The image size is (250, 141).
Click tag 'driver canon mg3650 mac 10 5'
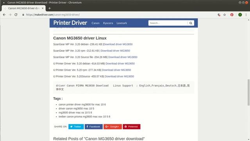[77, 108]
